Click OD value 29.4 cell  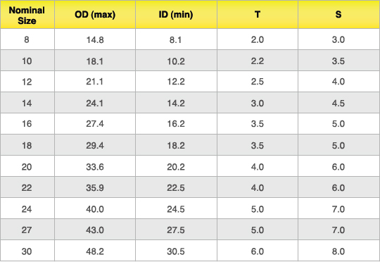point(95,145)
